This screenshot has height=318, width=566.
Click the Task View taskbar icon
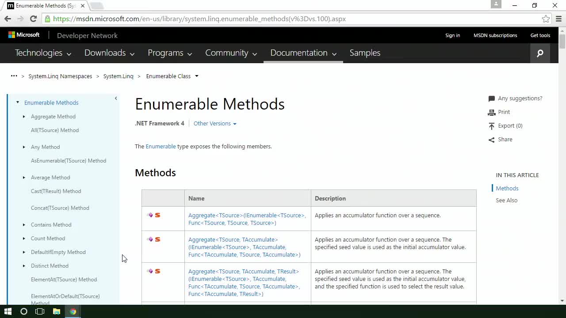pos(40,311)
